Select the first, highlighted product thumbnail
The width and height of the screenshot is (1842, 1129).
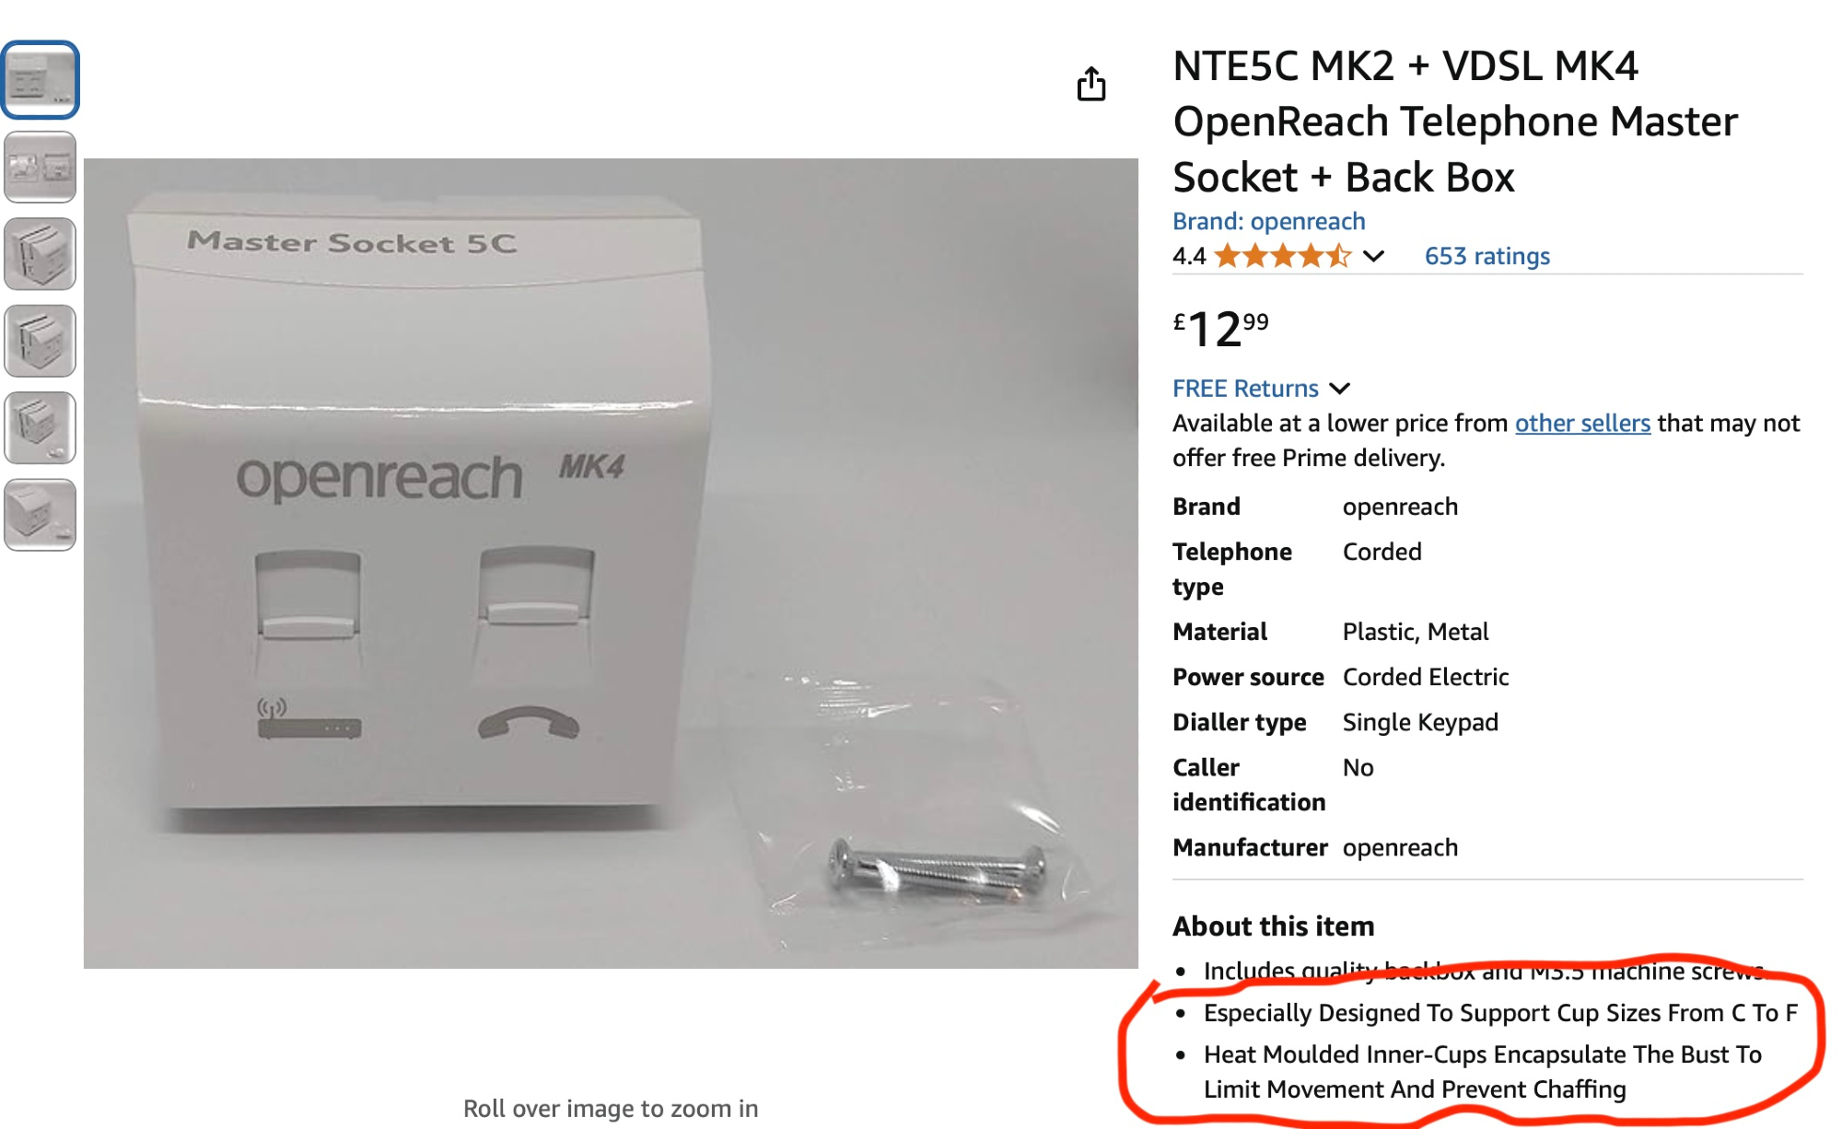(40, 80)
